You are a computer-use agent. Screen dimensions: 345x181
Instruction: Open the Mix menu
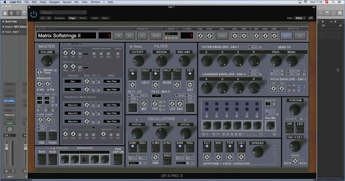[76, 2]
